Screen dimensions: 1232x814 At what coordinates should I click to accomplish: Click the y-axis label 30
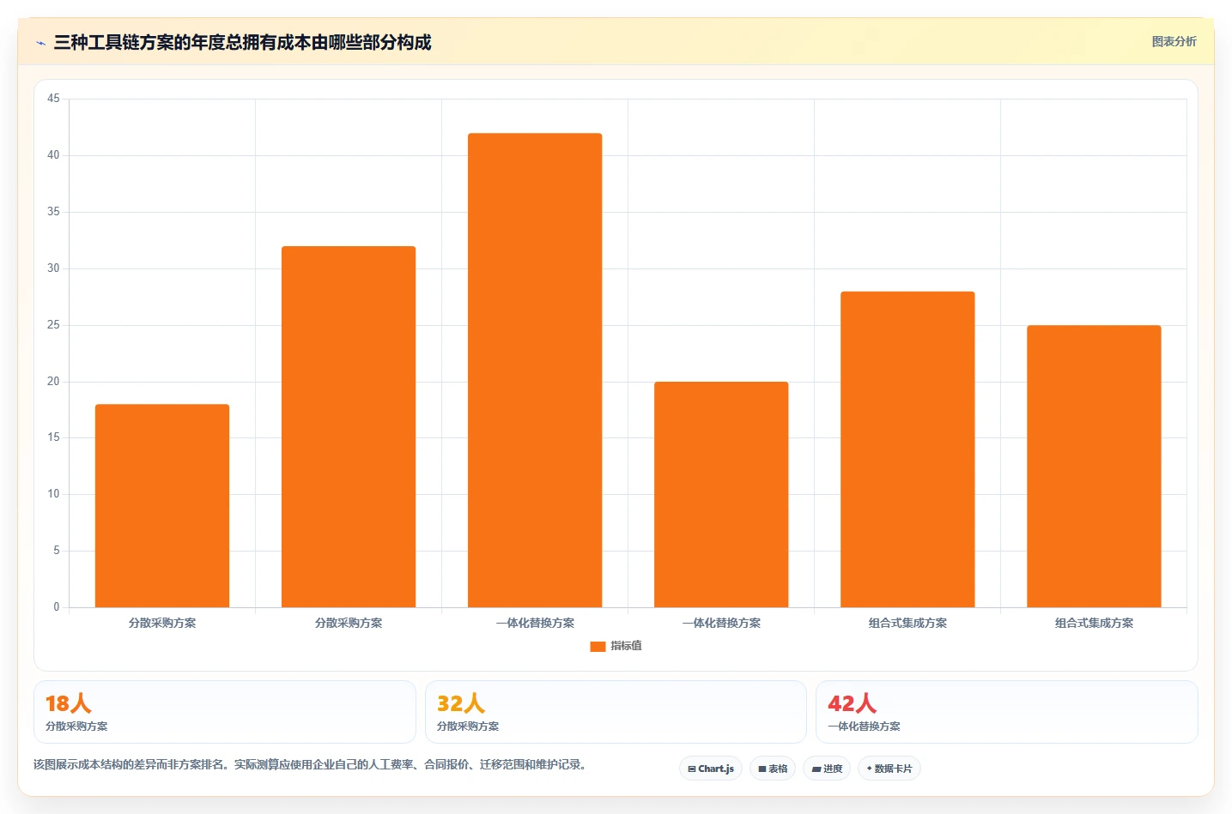[53, 268]
